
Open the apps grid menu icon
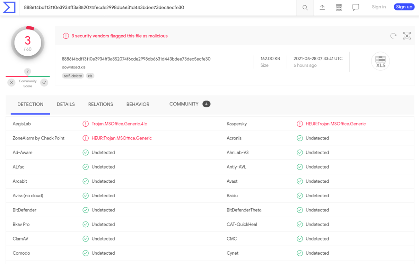[339, 7]
